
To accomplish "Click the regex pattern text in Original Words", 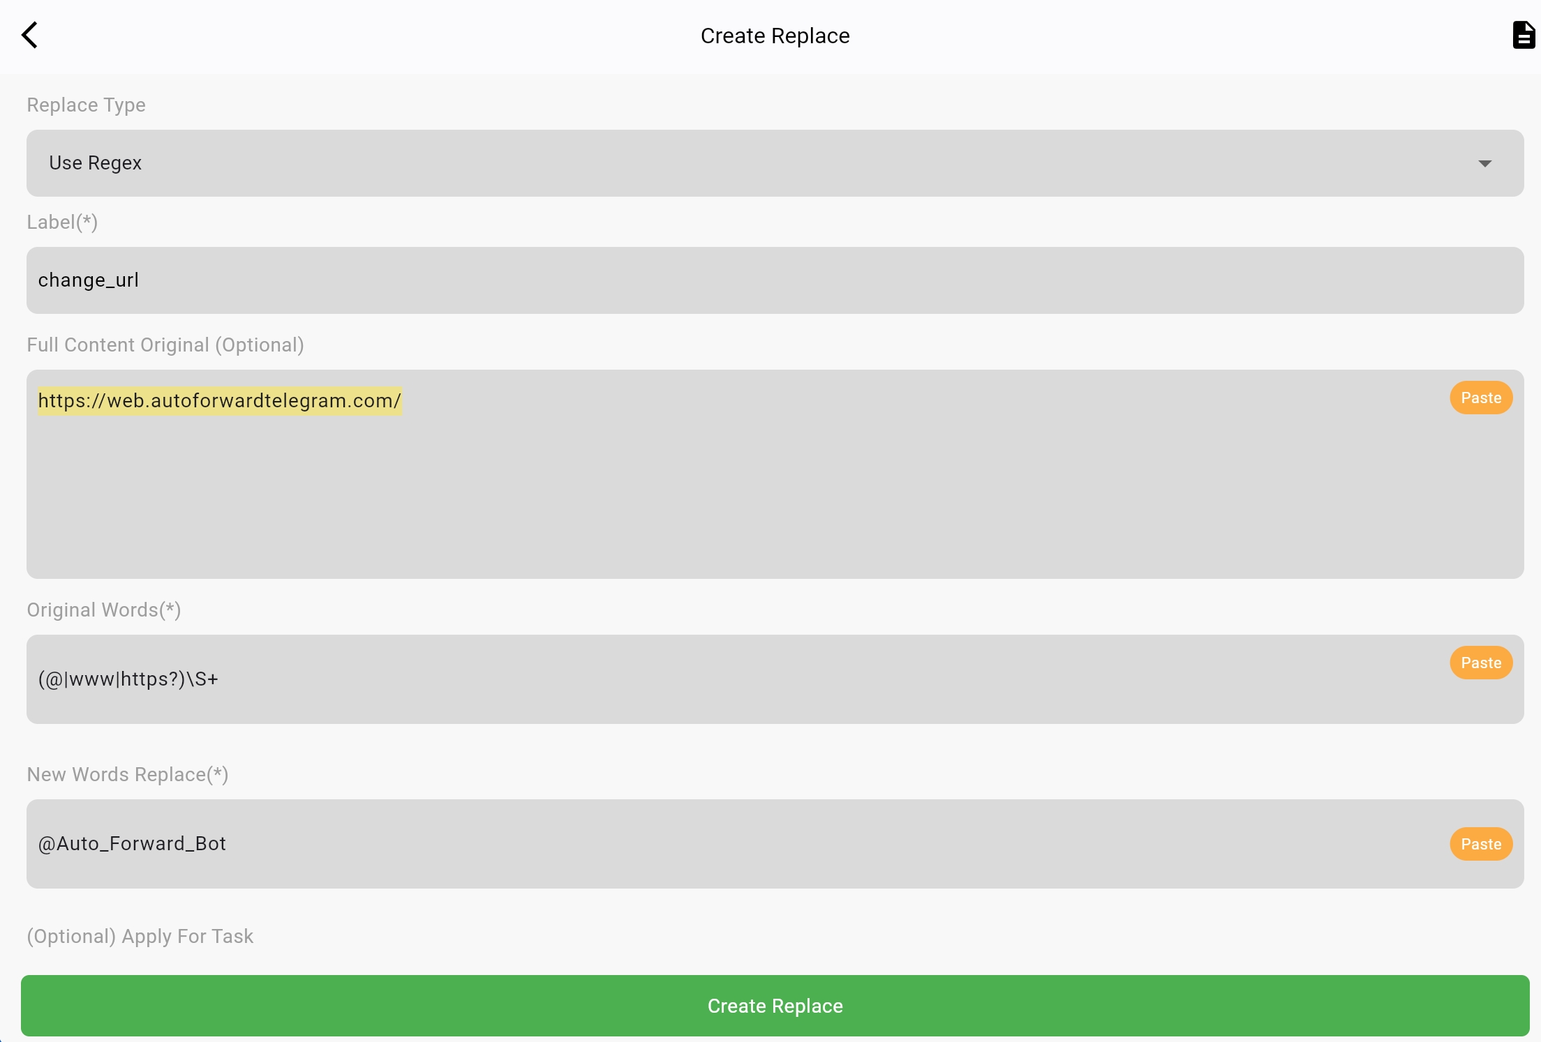I will (128, 679).
